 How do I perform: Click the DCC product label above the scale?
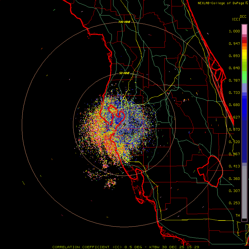pos(243,17)
